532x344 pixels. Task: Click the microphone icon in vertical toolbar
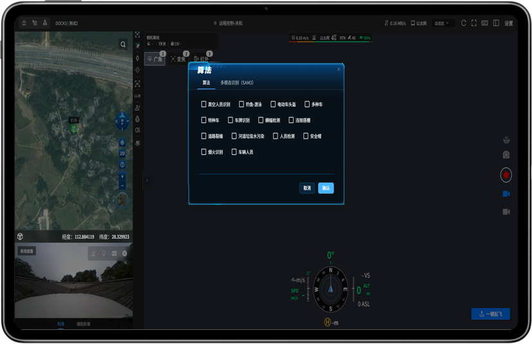tap(137, 119)
